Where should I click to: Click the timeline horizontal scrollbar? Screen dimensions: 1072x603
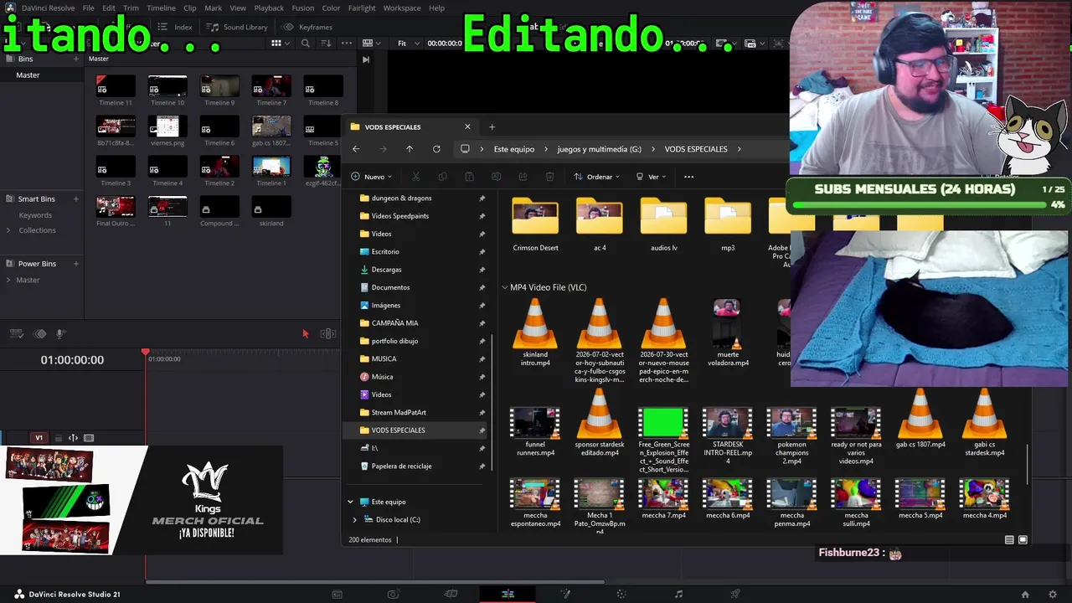coord(375,581)
